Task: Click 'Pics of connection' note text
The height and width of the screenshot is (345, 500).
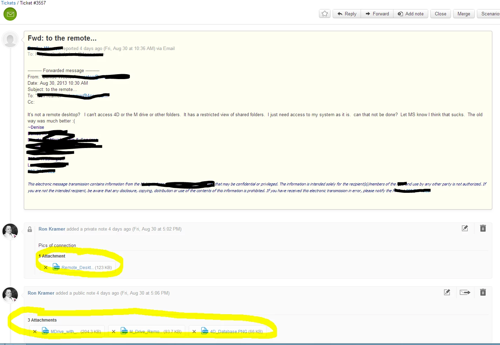Action: [57, 245]
